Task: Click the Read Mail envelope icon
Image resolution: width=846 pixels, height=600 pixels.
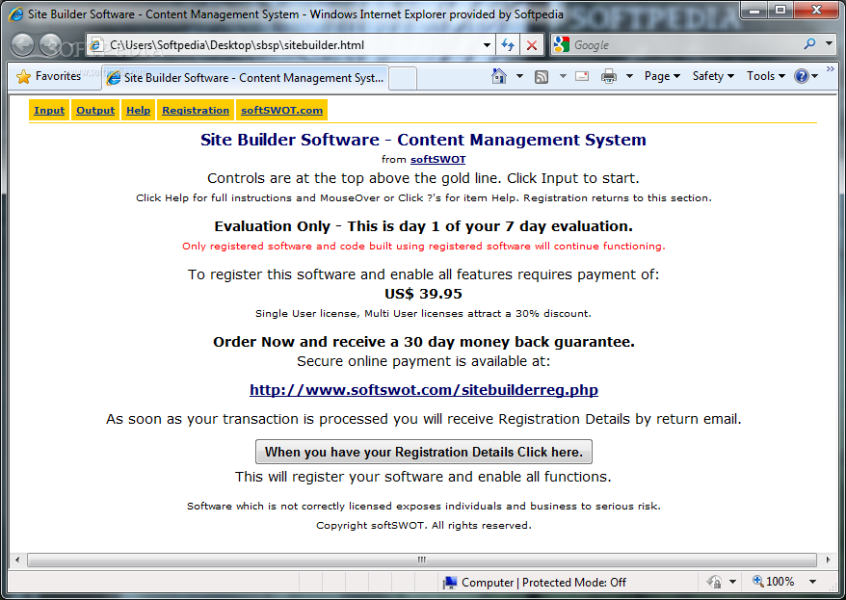Action: tap(582, 76)
